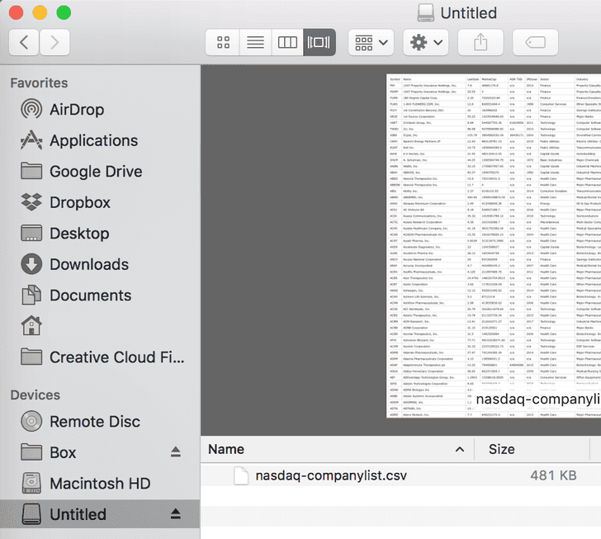Sort files by the Size column

(501, 449)
